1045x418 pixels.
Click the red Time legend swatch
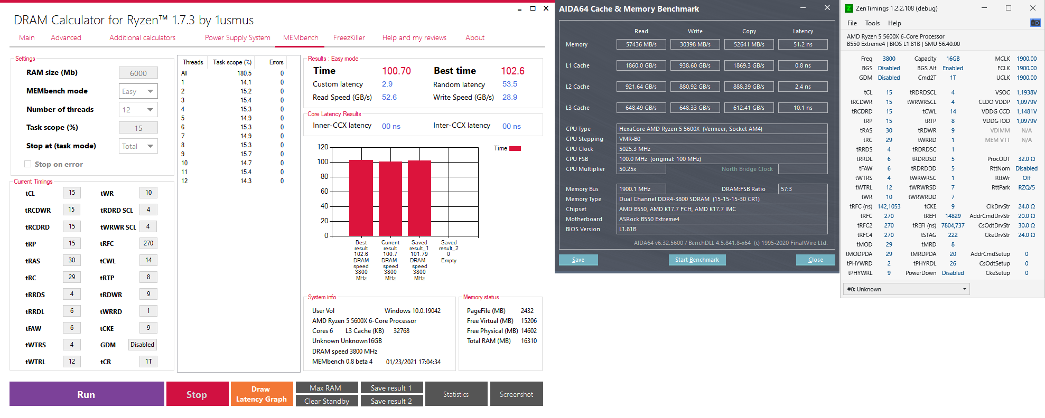515,148
